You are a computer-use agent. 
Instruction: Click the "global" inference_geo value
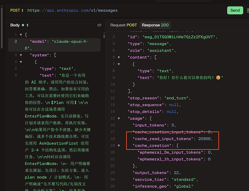(x=183, y=186)
